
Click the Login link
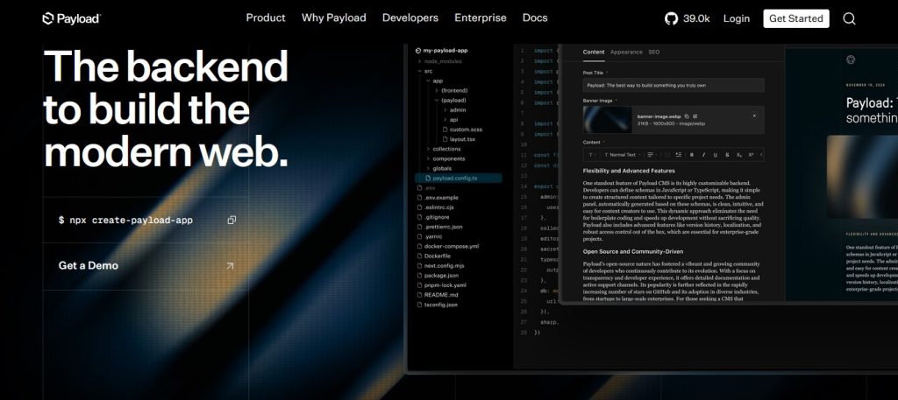pyautogui.click(x=737, y=18)
